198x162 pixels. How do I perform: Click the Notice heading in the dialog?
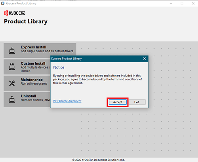pyautogui.click(x=59, y=67)
